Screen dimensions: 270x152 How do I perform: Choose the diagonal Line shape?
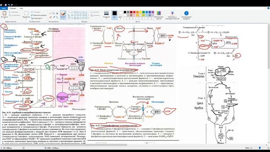[x=69, y=12]
